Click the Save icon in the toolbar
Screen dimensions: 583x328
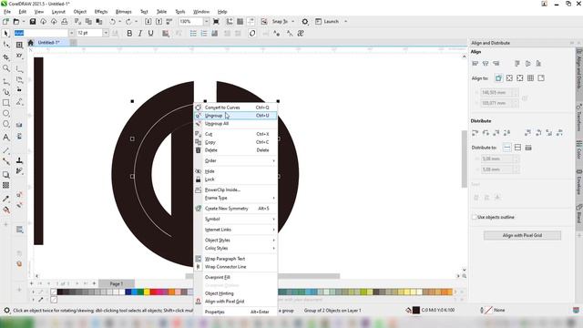click(x=33, y=22)
